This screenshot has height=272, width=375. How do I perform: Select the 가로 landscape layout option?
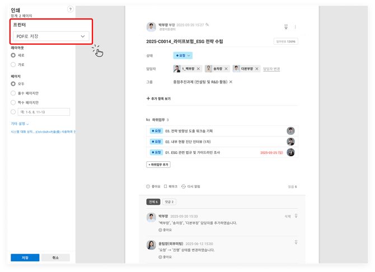pos(13,64)
